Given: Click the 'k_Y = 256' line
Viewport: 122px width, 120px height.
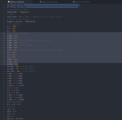Looking at the screenshot, I should point(11,52).
